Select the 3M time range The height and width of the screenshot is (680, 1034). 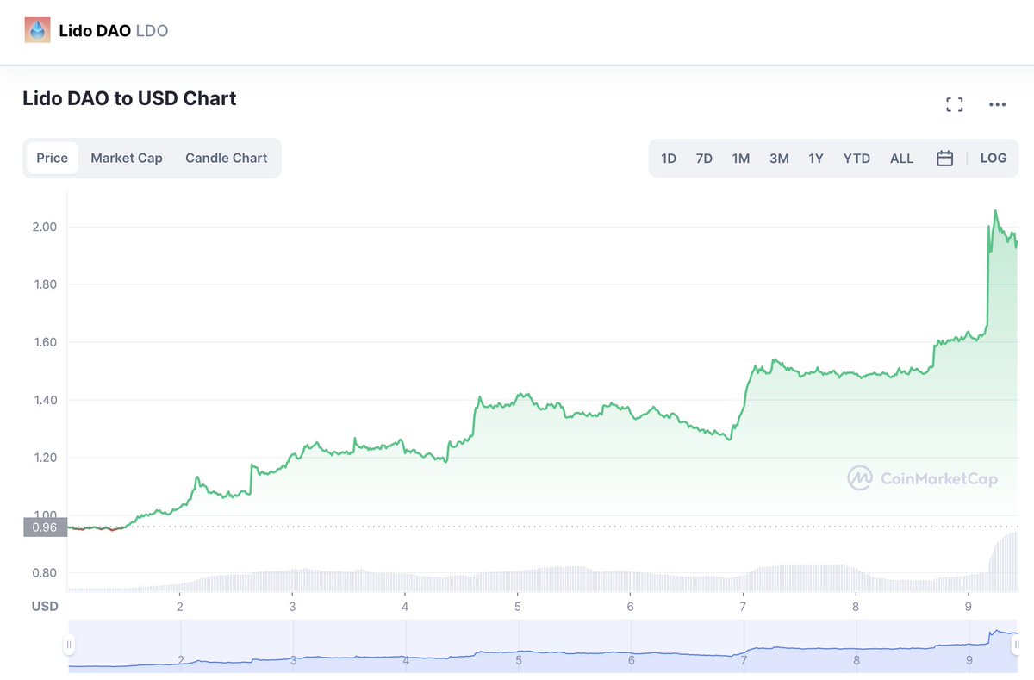[779, 159]
